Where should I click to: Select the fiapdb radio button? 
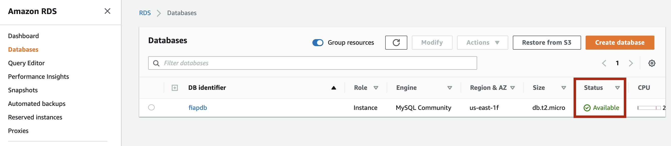point(151,107)
